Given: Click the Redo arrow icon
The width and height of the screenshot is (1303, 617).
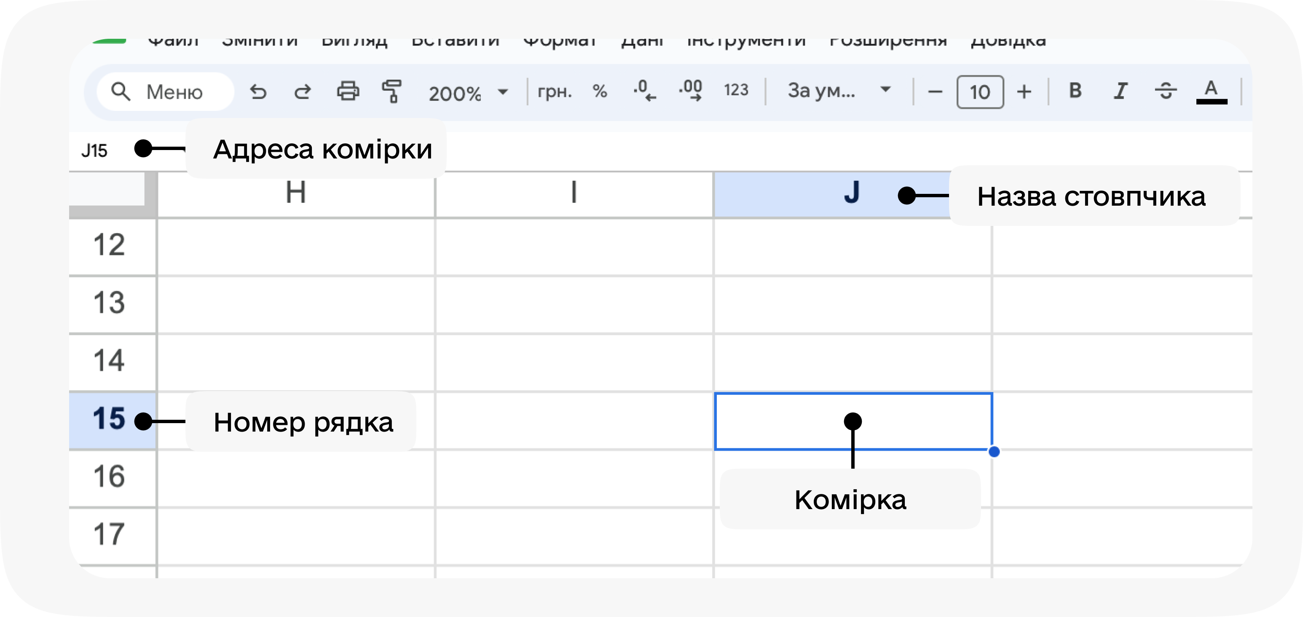Looking at the screenshot, I should pos(303,92).
